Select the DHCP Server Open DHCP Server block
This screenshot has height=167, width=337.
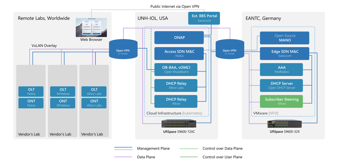click(x=281, y=85)
